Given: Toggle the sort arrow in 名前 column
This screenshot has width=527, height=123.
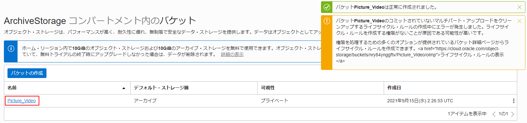Looking at the screenshot, I should [124, 88].
